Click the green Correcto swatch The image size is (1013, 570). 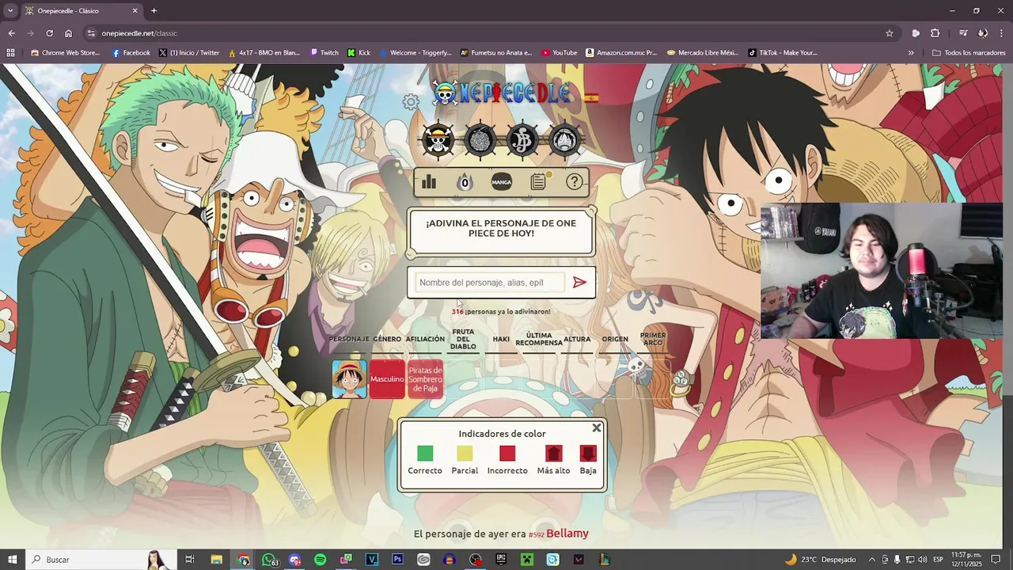point(425,454)
